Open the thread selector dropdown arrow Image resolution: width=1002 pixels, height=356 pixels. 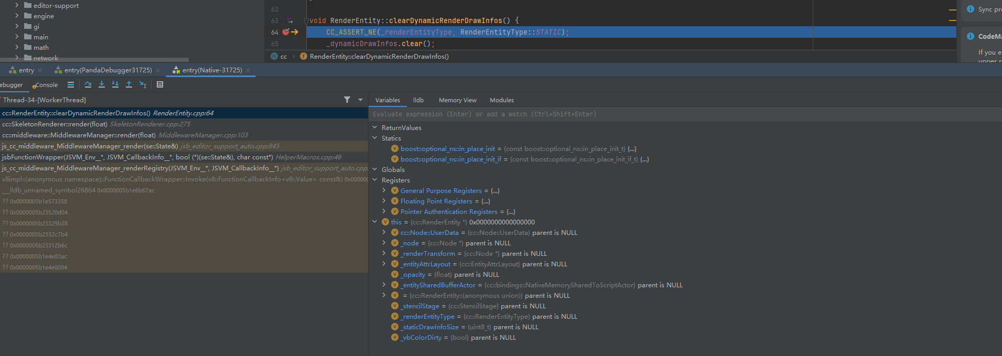pos(360,100)
